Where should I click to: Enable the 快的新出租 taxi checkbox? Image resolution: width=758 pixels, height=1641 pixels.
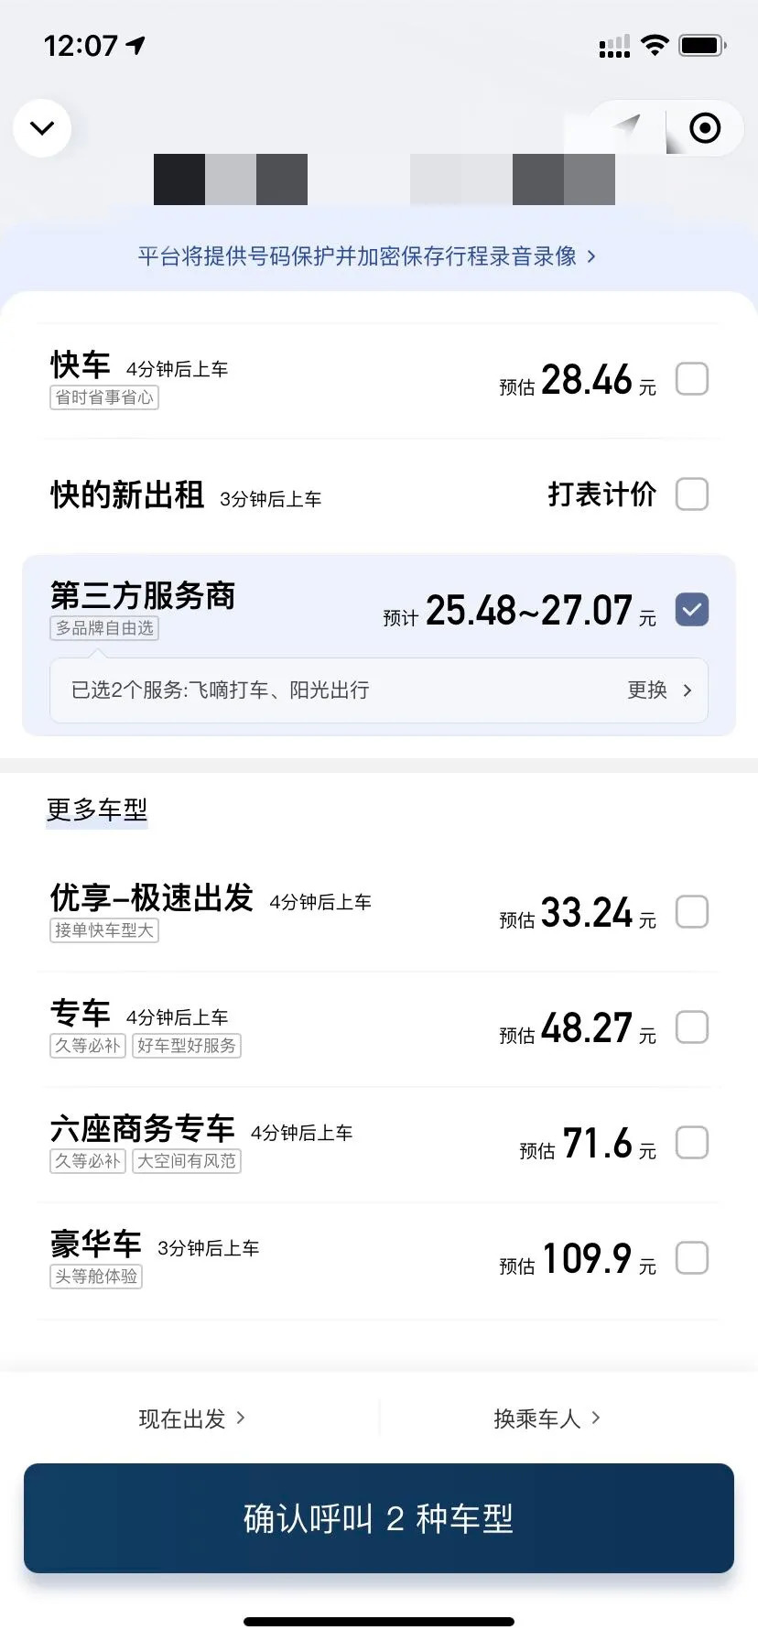[x=692, y=494]
